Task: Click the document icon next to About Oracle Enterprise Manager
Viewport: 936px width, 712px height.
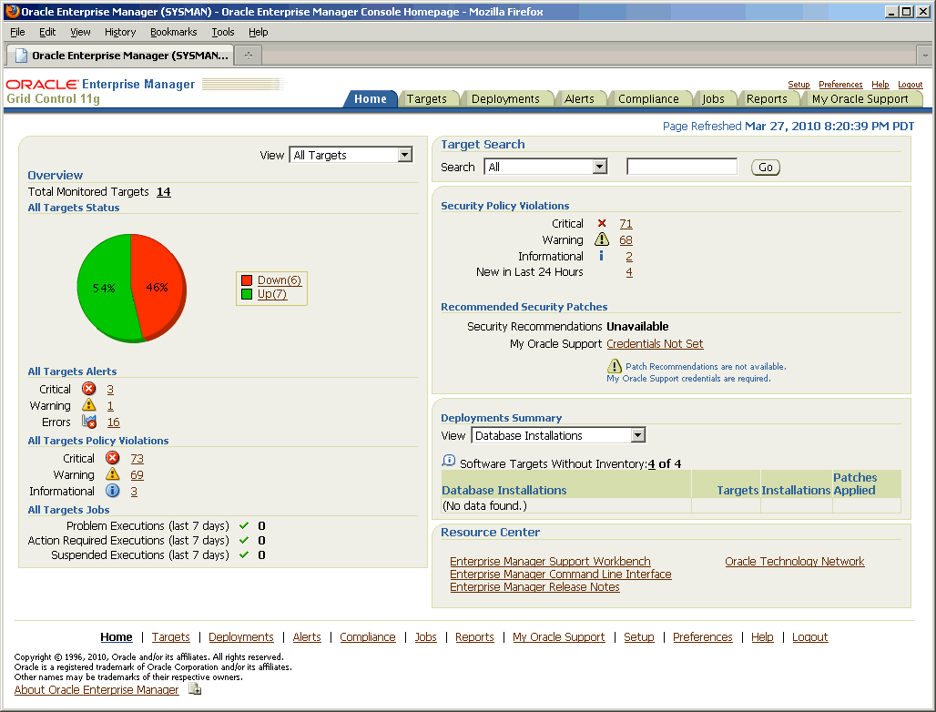Action: pos(195,689)
